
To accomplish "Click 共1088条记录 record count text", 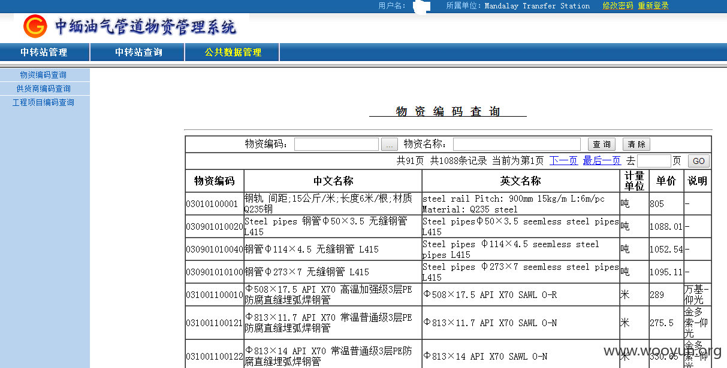I will pyautogui.click(x=458, y=161).
